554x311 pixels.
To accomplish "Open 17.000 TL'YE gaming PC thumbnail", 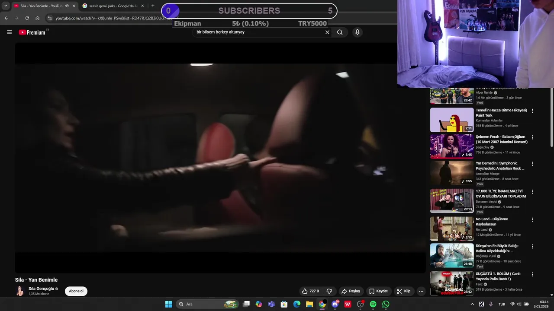I will (452, 201).
